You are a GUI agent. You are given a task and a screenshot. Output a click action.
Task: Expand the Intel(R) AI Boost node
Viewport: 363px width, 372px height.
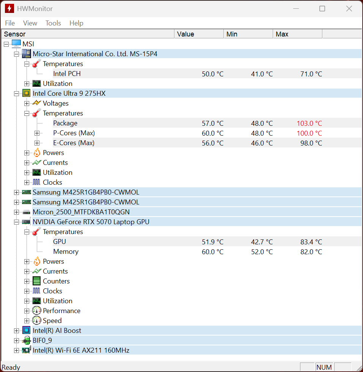tap(16, 331)
